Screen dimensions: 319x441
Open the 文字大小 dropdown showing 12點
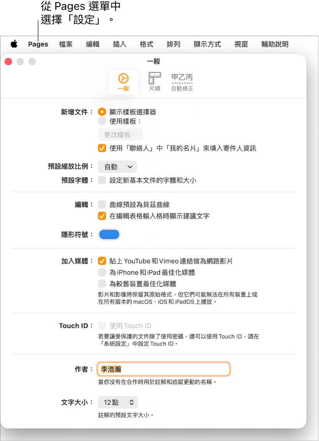[x=118, y=402]
